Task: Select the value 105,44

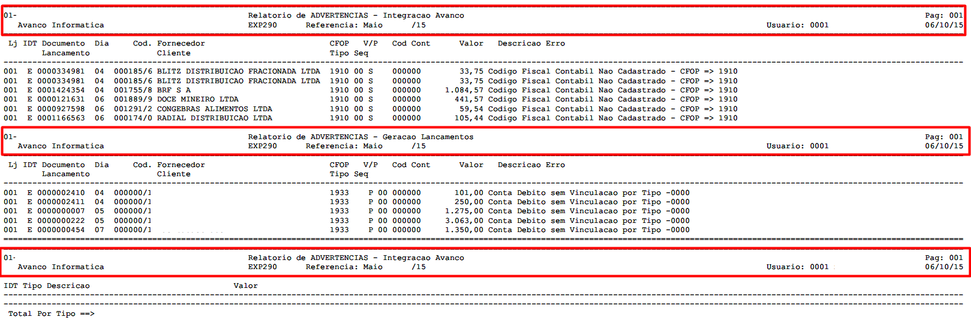Action: 469,118
